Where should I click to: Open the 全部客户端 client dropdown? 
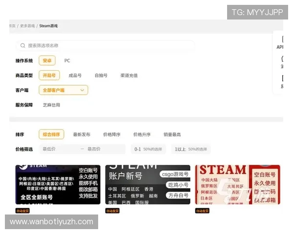[x=63, y=90]
